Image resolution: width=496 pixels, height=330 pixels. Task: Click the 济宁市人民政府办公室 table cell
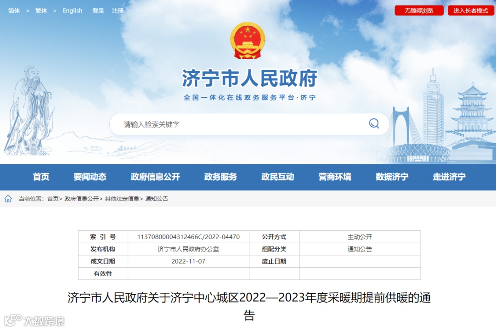189,249
